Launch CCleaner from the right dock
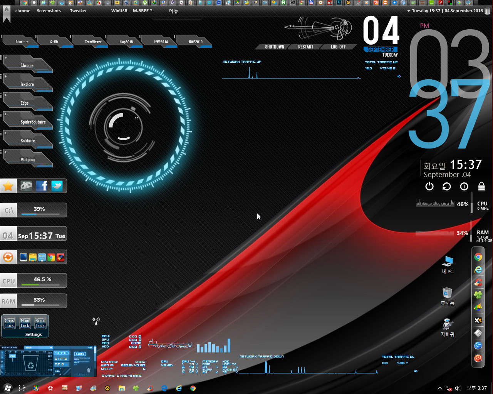Screen dimensions: 493x394 coord(478,282)
